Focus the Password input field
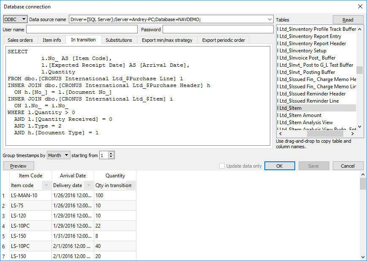Viewport: 367px width, 261px height. click(x=217, y=30)
